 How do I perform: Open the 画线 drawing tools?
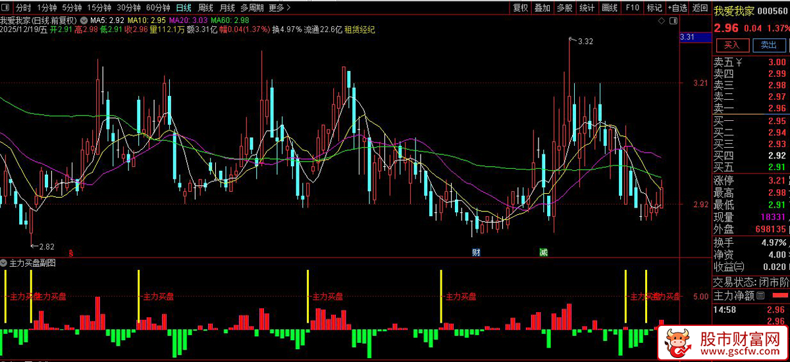point(610,8)
